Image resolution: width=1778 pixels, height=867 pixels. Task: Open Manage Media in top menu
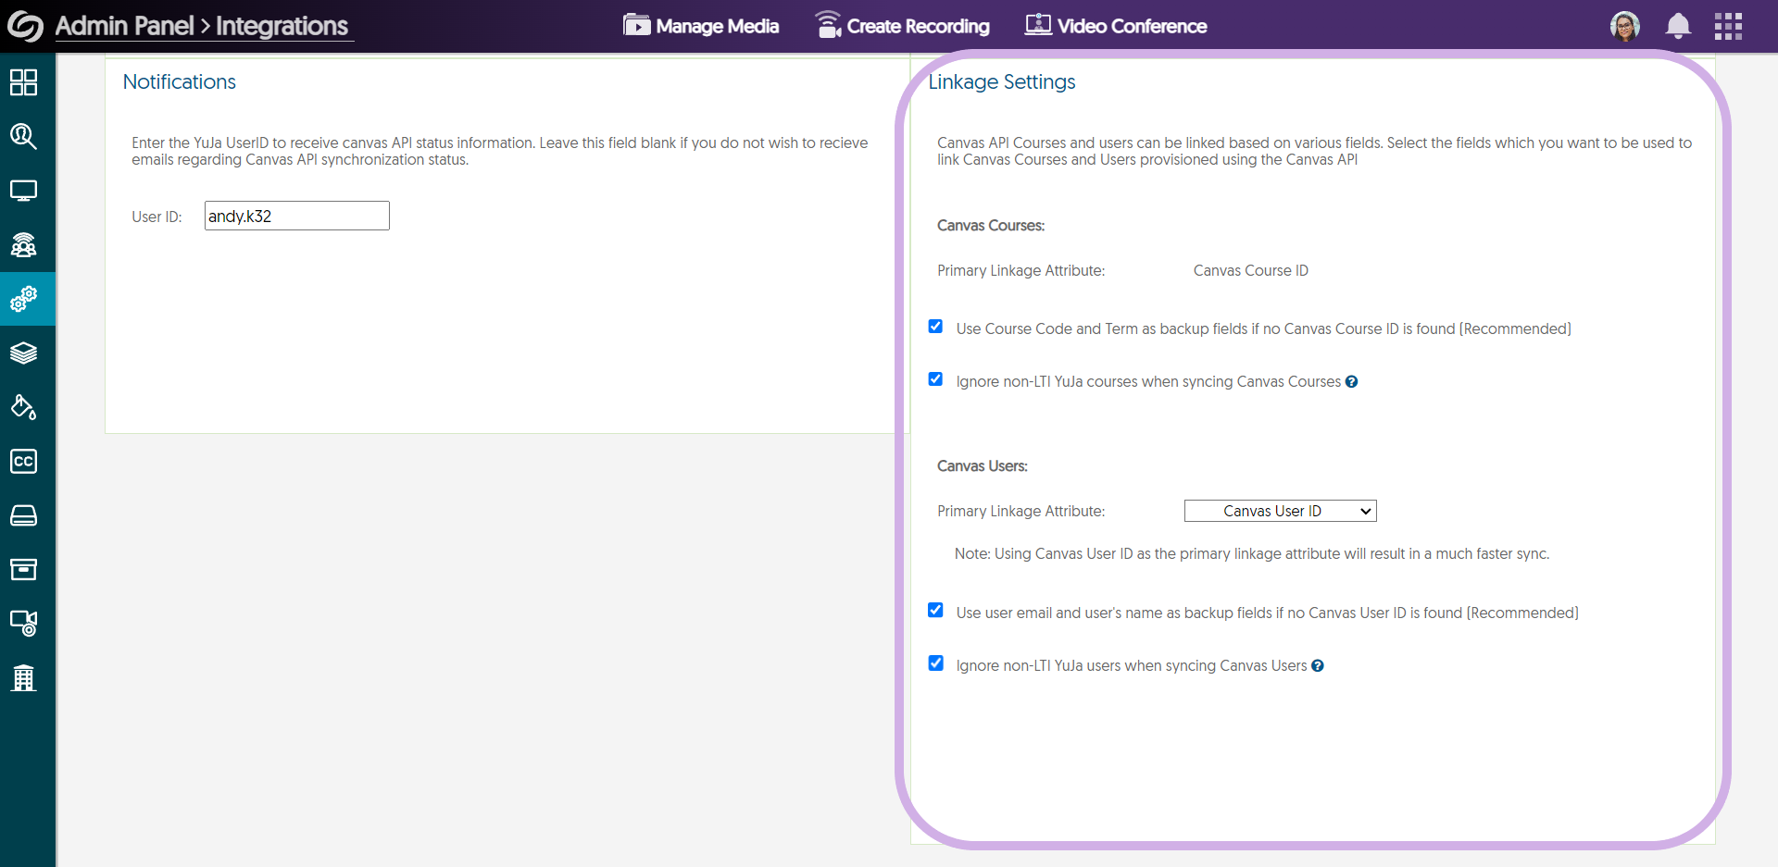701,26
